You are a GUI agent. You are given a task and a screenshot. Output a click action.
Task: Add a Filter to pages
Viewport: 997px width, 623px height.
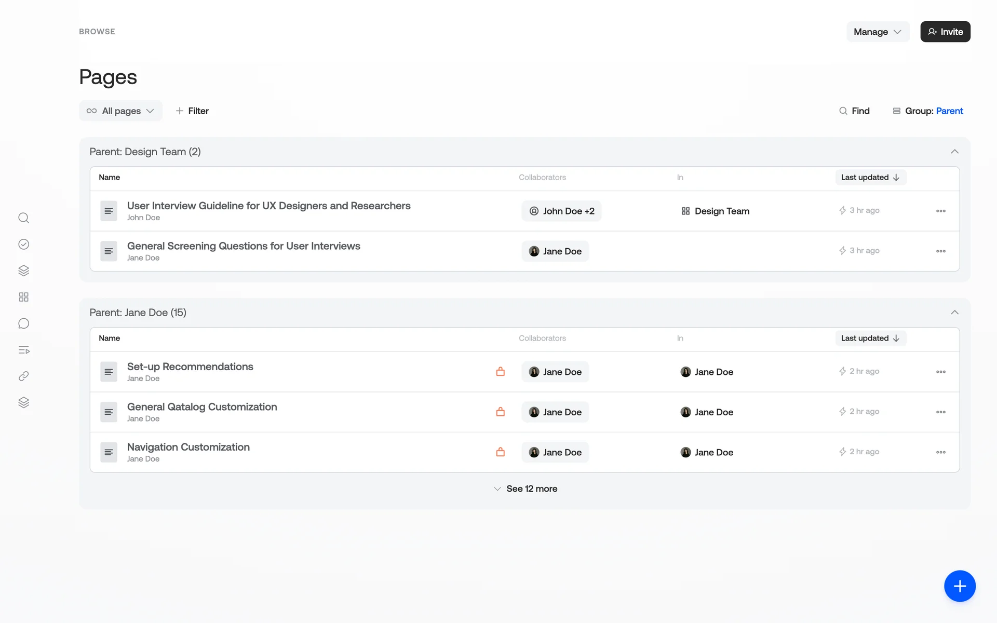click(x=192, y=111)
